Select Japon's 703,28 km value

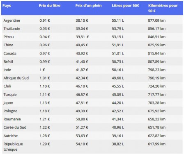pyautogui.click(x=156, y=103)
